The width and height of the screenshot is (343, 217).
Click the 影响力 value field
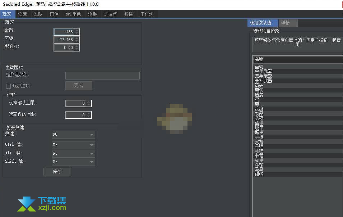[x=64, y=48]
